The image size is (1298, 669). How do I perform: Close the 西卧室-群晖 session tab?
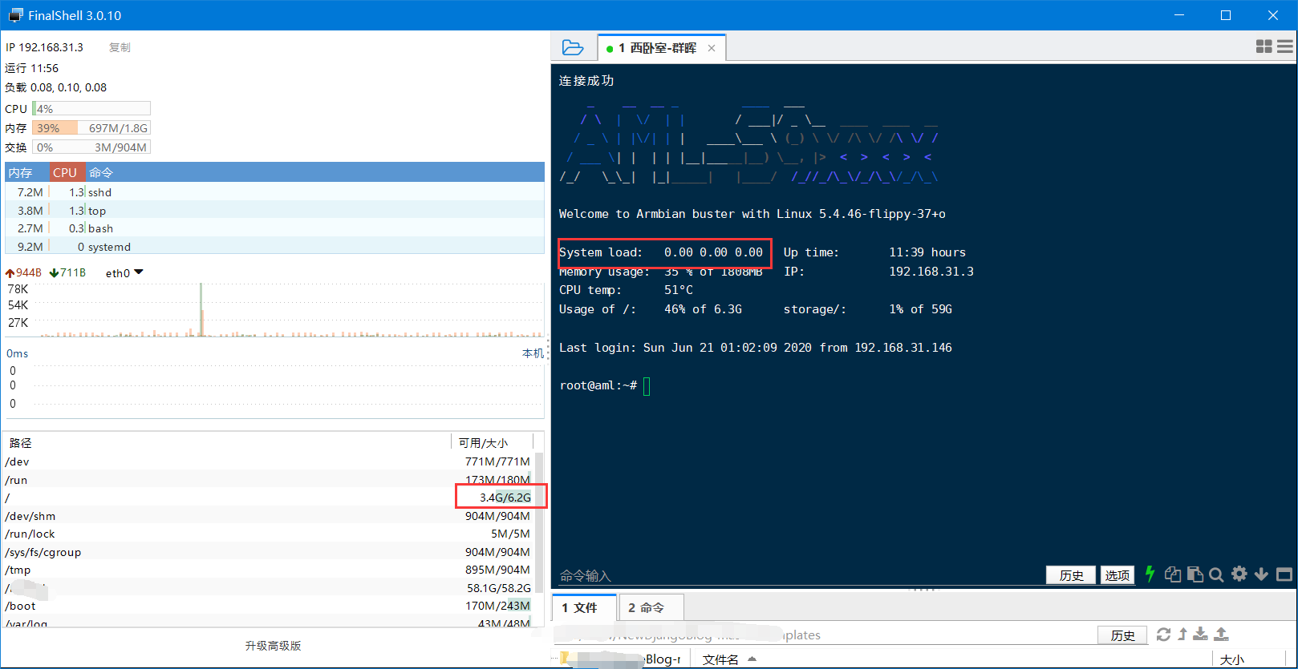[x=712, y=48]
